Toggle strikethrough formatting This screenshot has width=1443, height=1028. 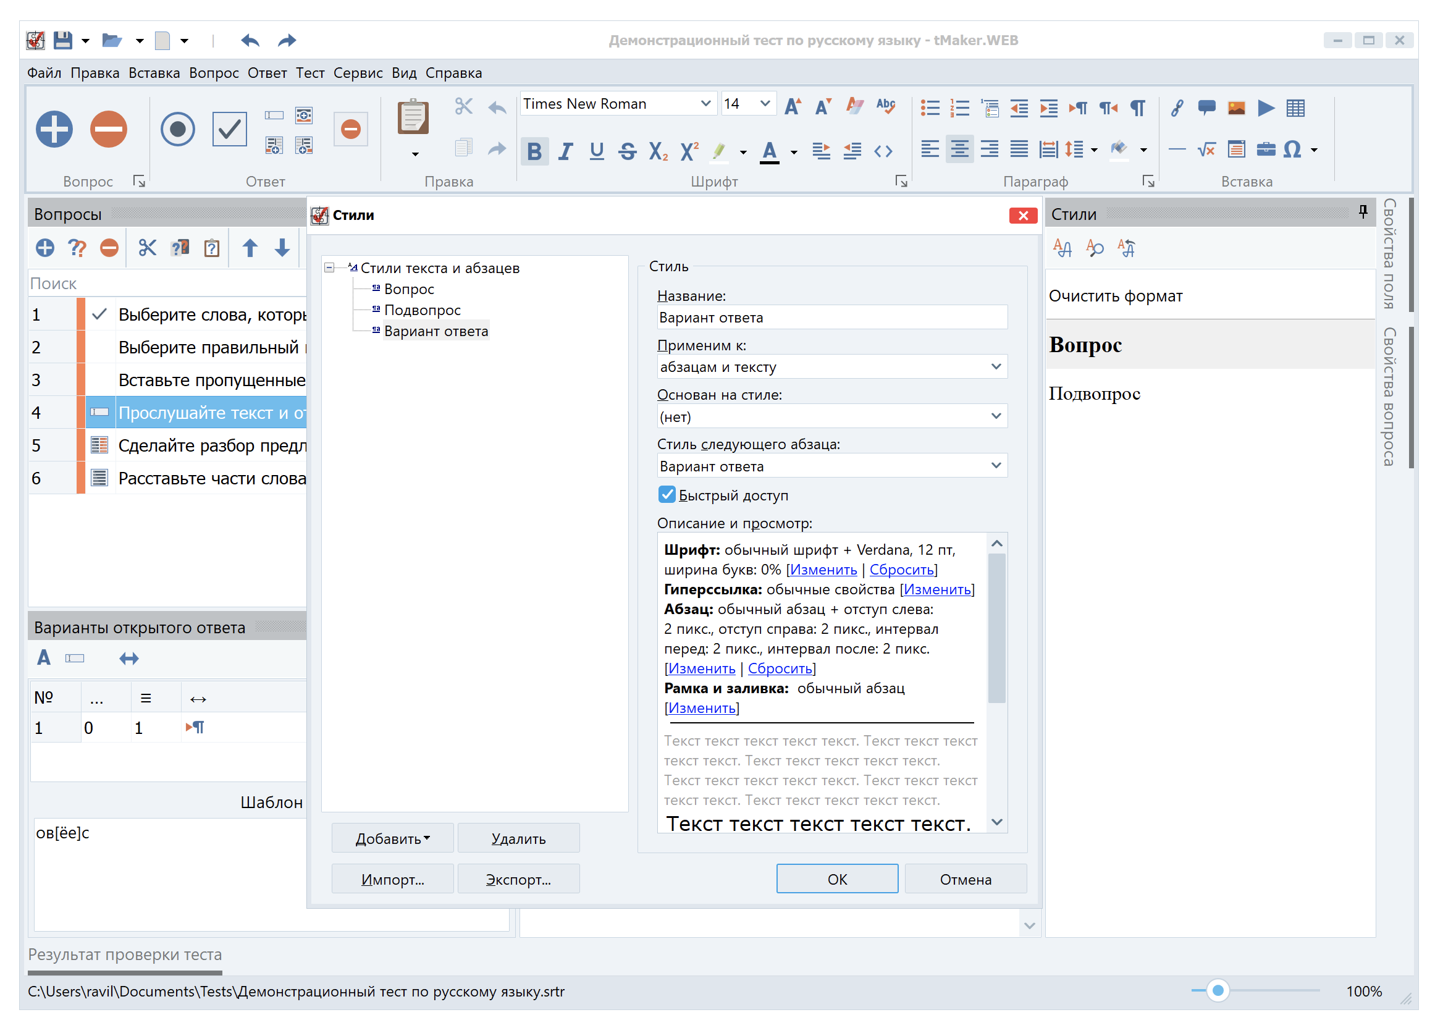(x=628, y=151)
